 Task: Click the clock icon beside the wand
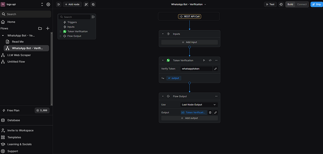[x=93, y=4]
